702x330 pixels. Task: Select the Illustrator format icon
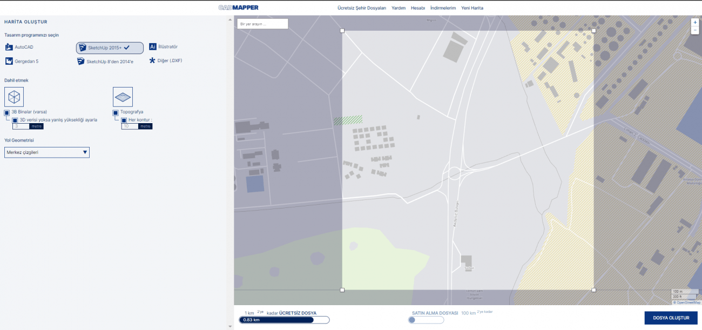tap(153, 47)
